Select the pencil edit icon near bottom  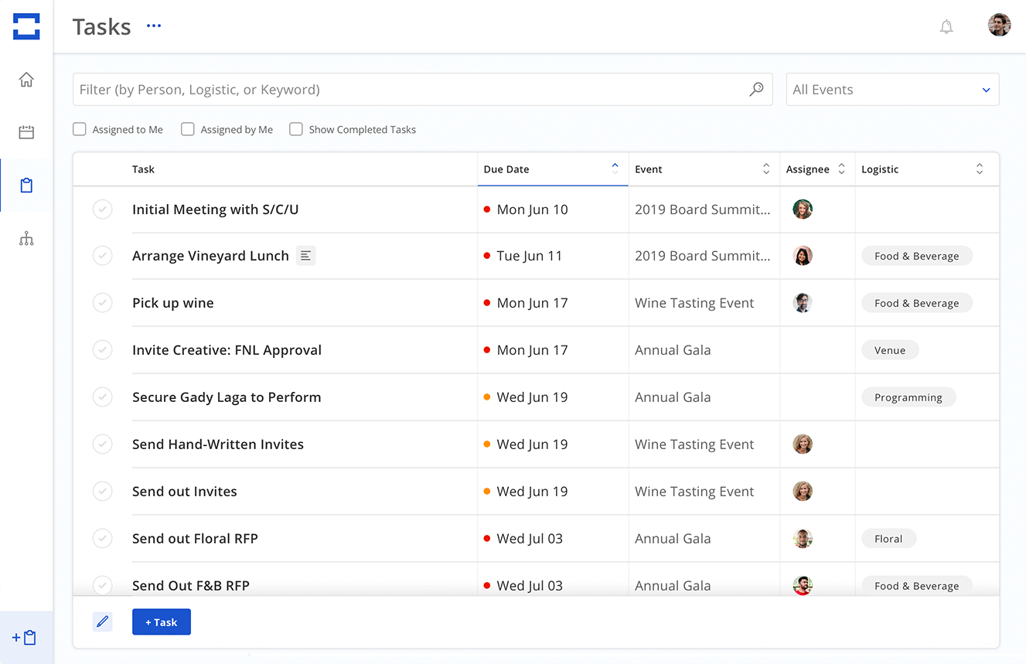tap(102, 621)
